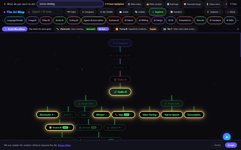Click the diamond logo of The AI Map
Viewport: 241px width, 150px height.
5,12
